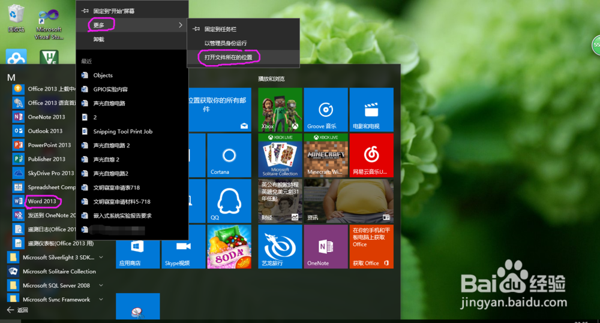Click the Word 2013 app icon
Screen dimensions: 600x323
(x=18, y=201)
